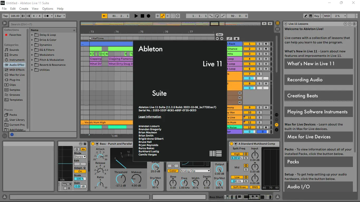Toggle the Computer MIDI Keyboard button
Image resolution: width=360 pixels, height=202 pixels.
pyautogui.click(x=310, y=16)
